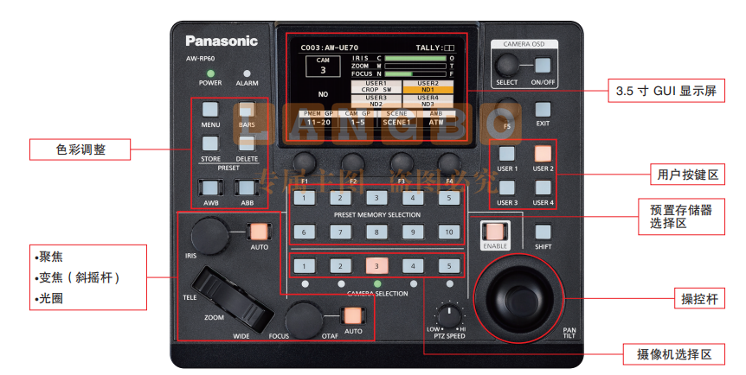This screenshot has height=375, width=746.
Task: Click the F3 rotary knob
Action: 402,163
